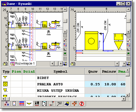Viewport: 136px width, 112px height.
Task: Click the zoomed pane vertical scrollbar thumb
Action: pyautogui.click(x=128, y=21)
